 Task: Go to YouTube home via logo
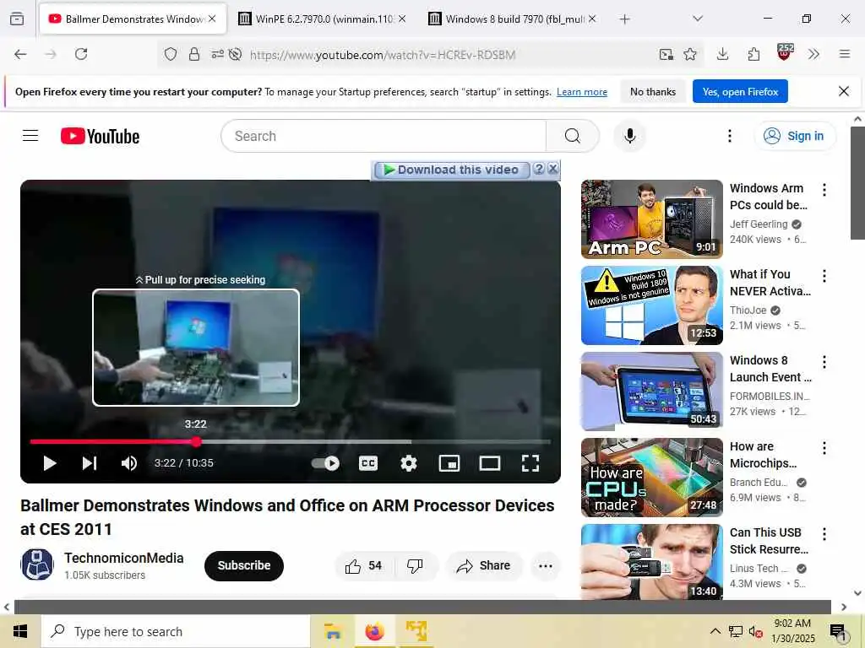[100, 136]
